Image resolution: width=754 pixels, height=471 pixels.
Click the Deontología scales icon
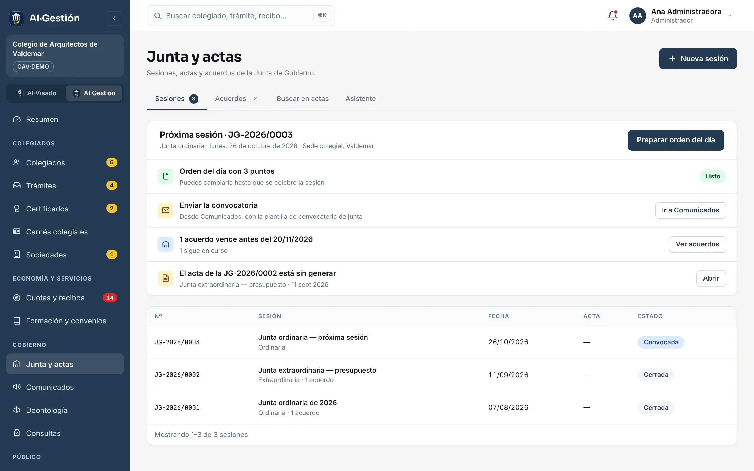click(16, 410)
